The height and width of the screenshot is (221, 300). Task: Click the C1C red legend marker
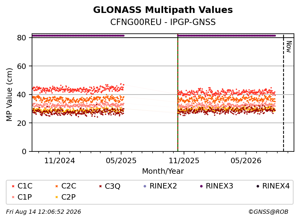[x=13, y=186]
